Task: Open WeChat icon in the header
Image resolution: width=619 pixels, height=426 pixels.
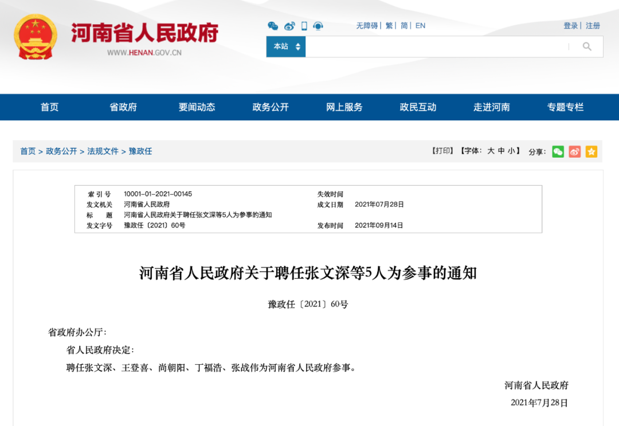Action: (x=274, y=26)
